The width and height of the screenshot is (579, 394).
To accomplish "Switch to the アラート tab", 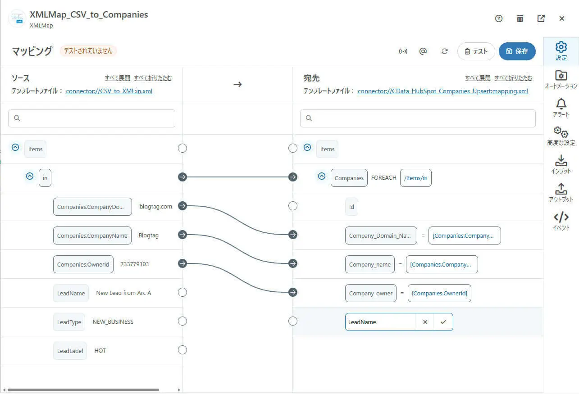I will pyautogui.click(x=561, y=108).
